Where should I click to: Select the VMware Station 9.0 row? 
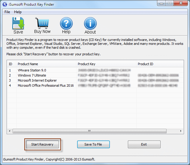95,70
